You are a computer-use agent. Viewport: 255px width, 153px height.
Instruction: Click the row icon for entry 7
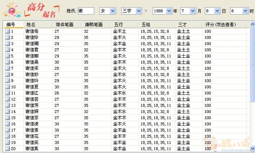(x=7, y=68)
